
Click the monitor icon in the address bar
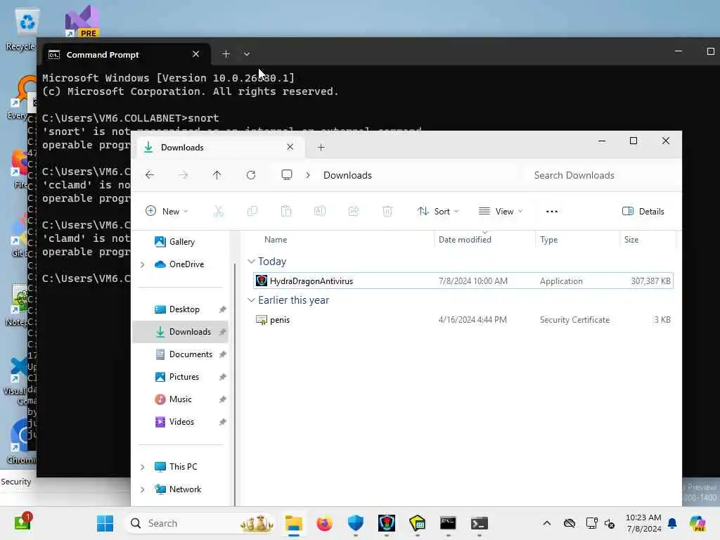click(x=287, y=175)
